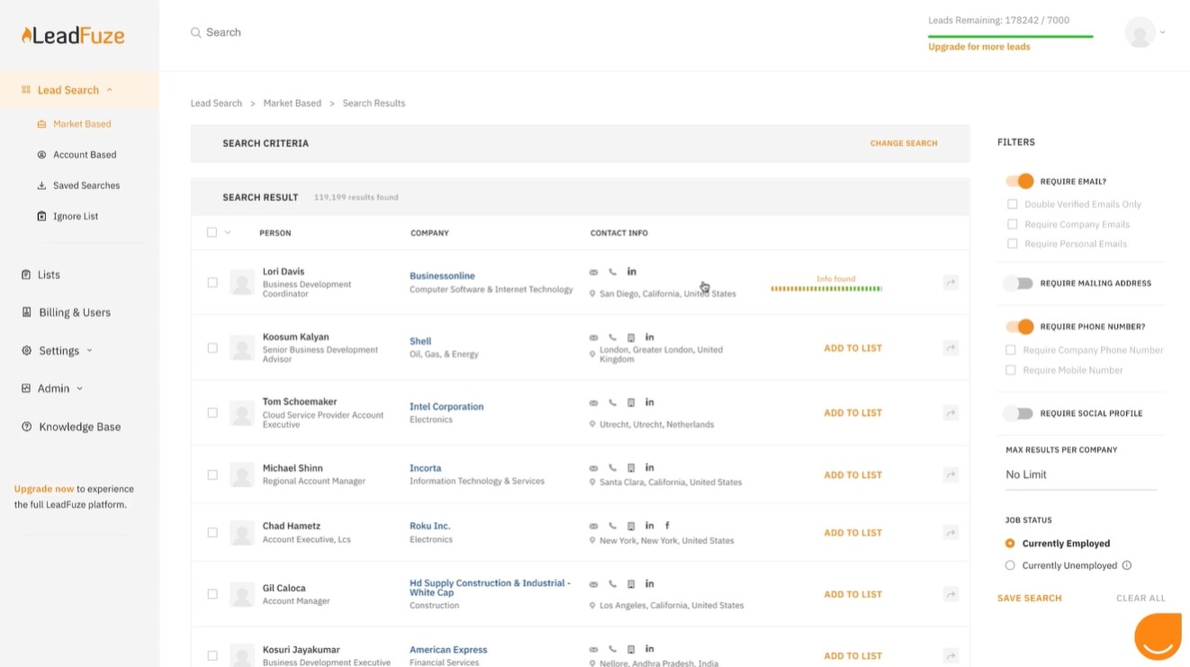Click share arrow for Koosum Kalyan
The width and height of the screenshot is (1190, 667).
[x=951, y=347]
